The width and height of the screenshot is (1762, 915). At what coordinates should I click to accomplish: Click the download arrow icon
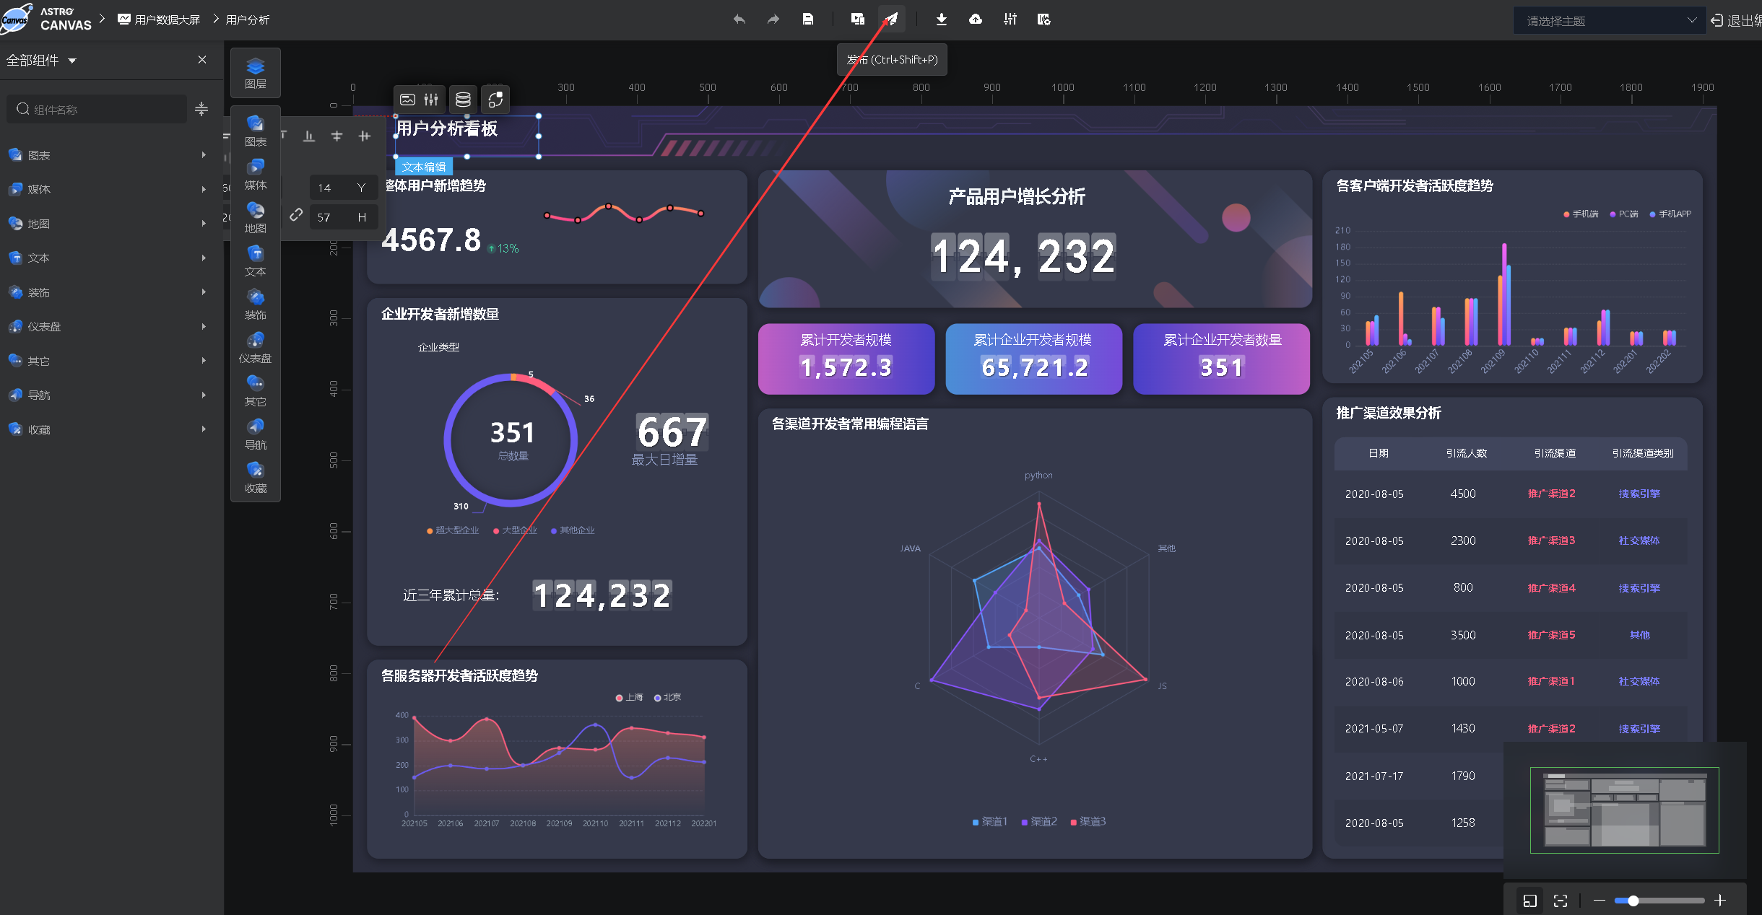click(x=941, y=19)
